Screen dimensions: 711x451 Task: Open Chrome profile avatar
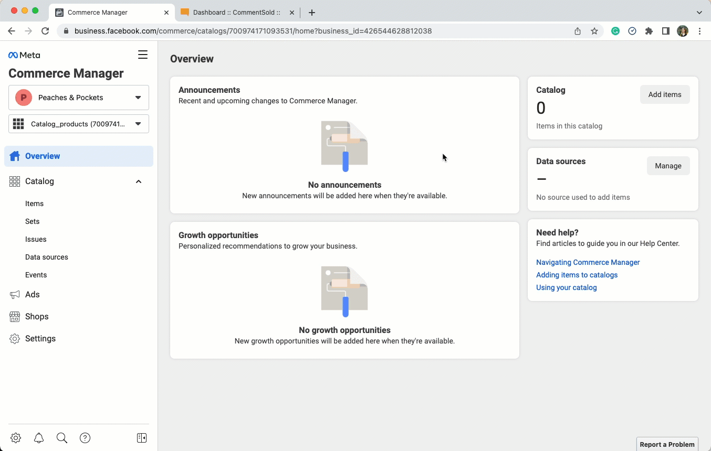click(x=683, y=31)
